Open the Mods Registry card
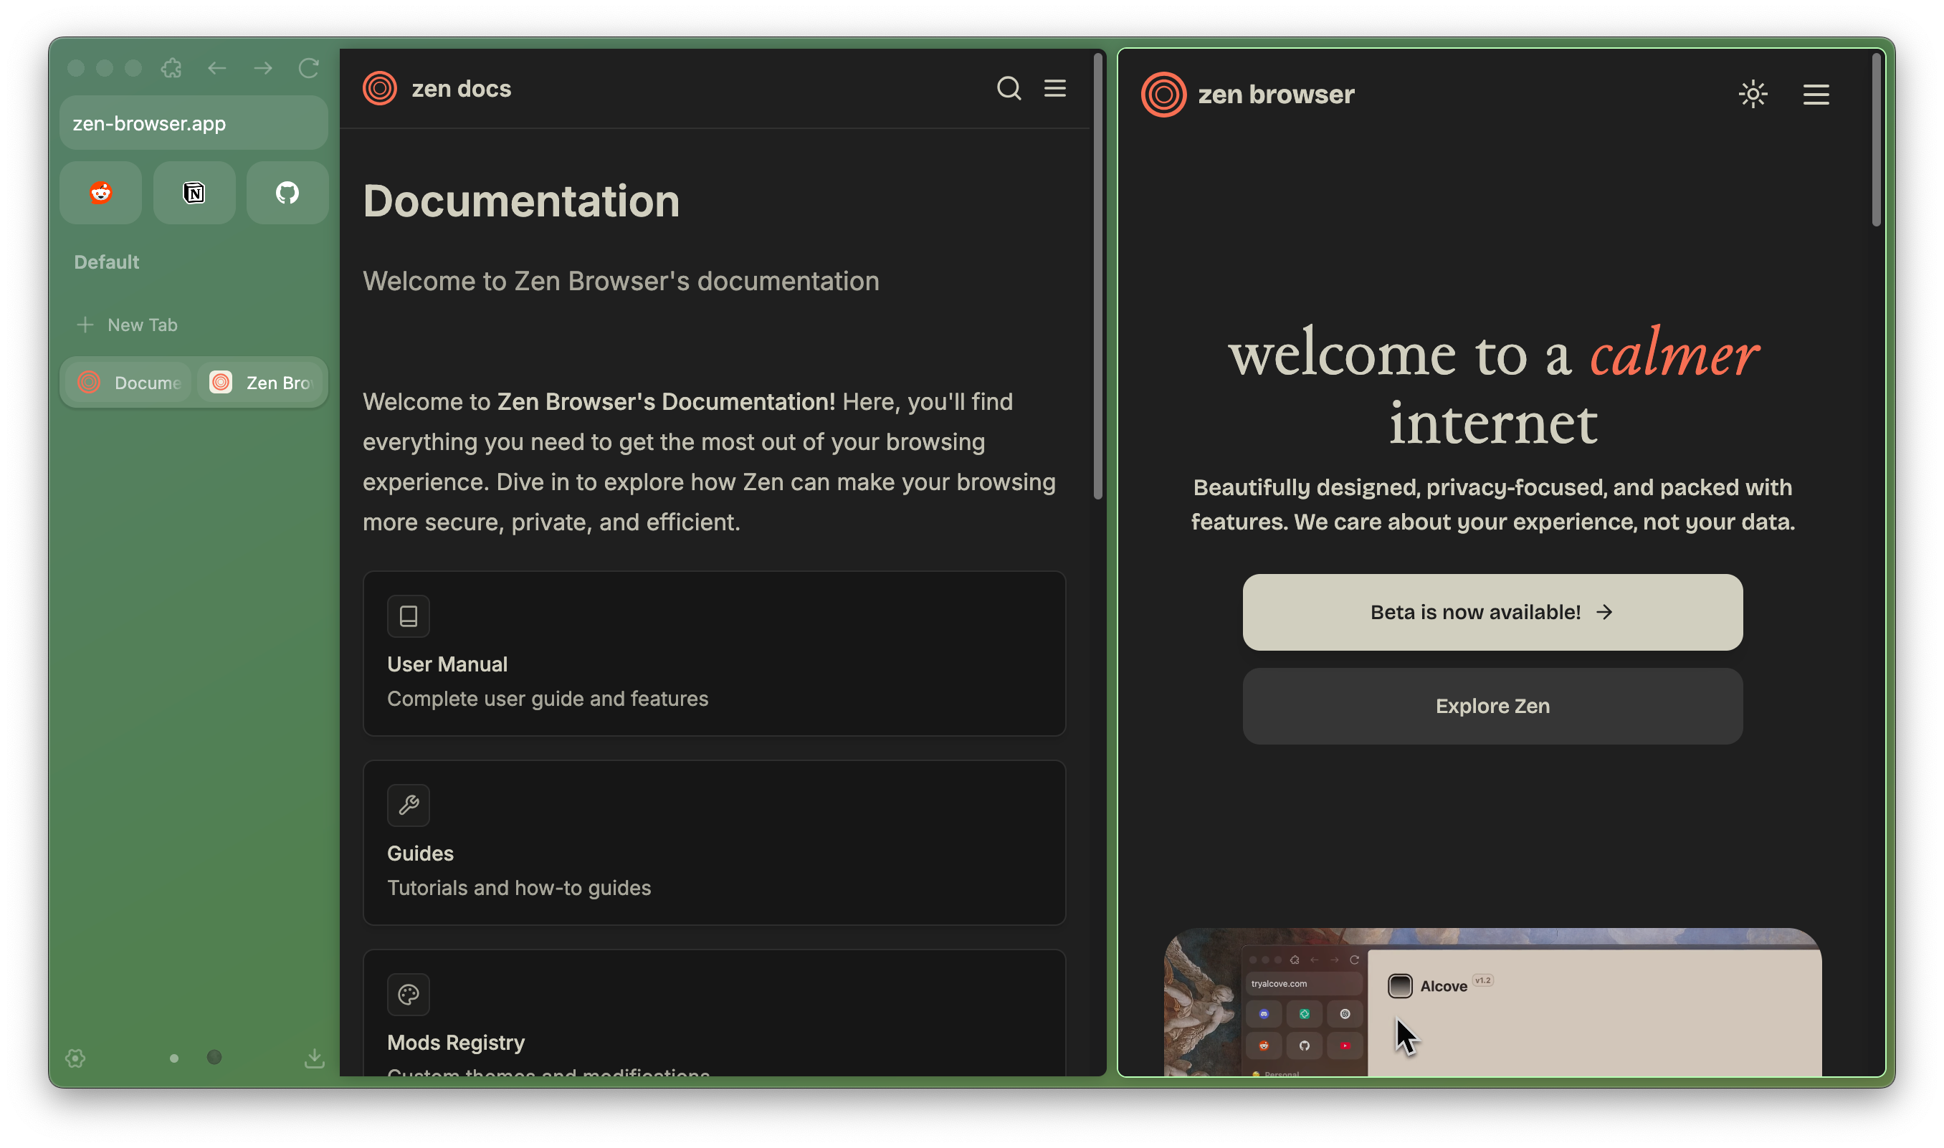Screen dimensions: 1944x1148 (x=714, y=1013)
